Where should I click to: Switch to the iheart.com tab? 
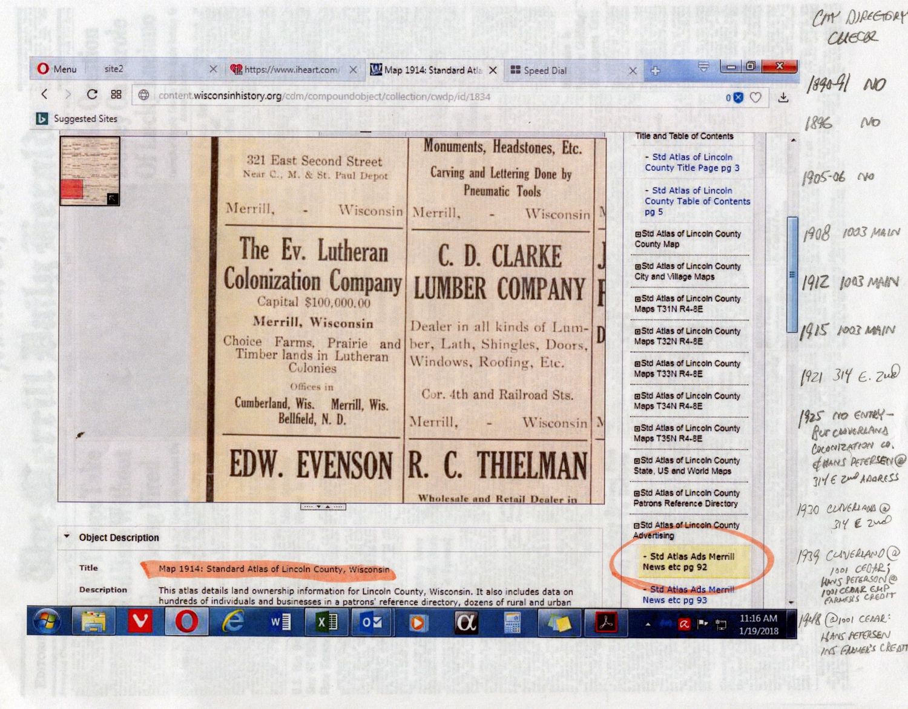click(292, 70)
